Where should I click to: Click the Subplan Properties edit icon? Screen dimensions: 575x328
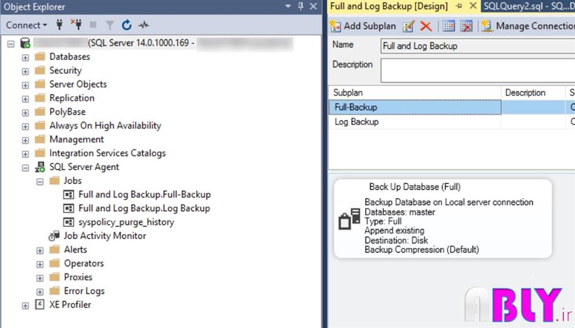coord(408,26)
